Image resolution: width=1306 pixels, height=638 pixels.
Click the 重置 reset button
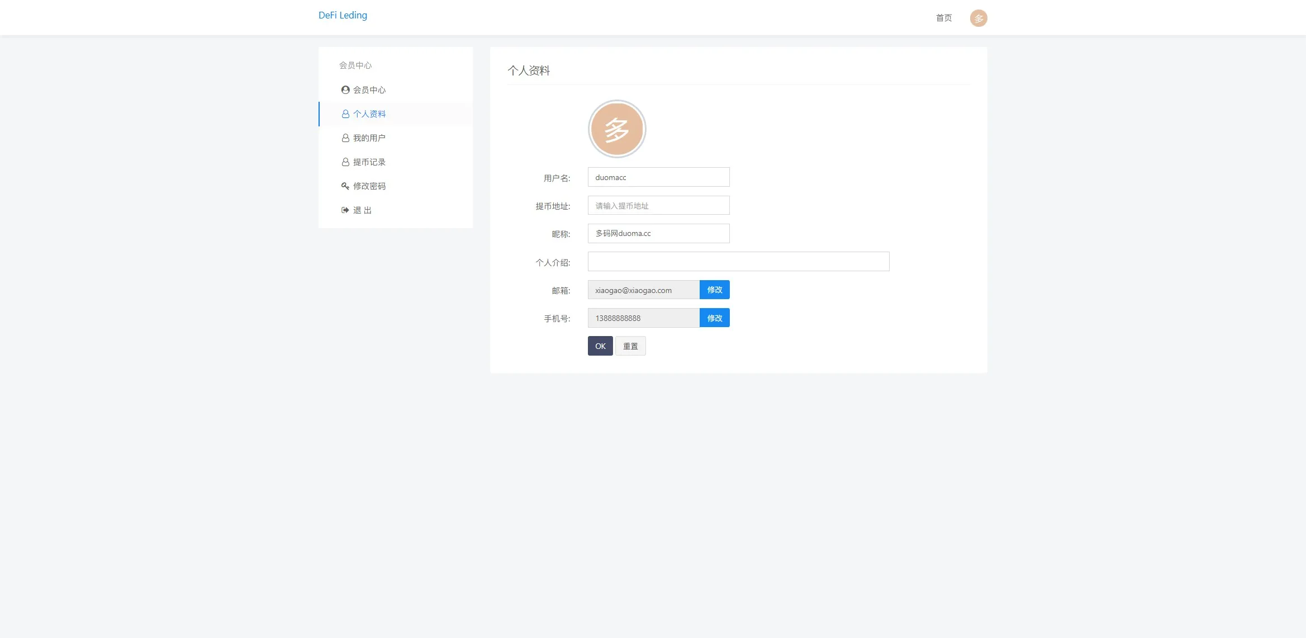630,346
